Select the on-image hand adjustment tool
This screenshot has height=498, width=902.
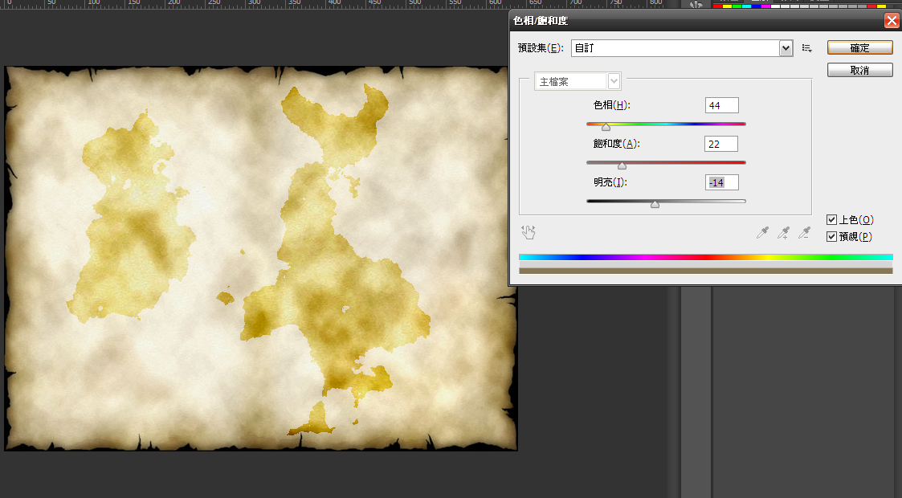pos(528,232)
